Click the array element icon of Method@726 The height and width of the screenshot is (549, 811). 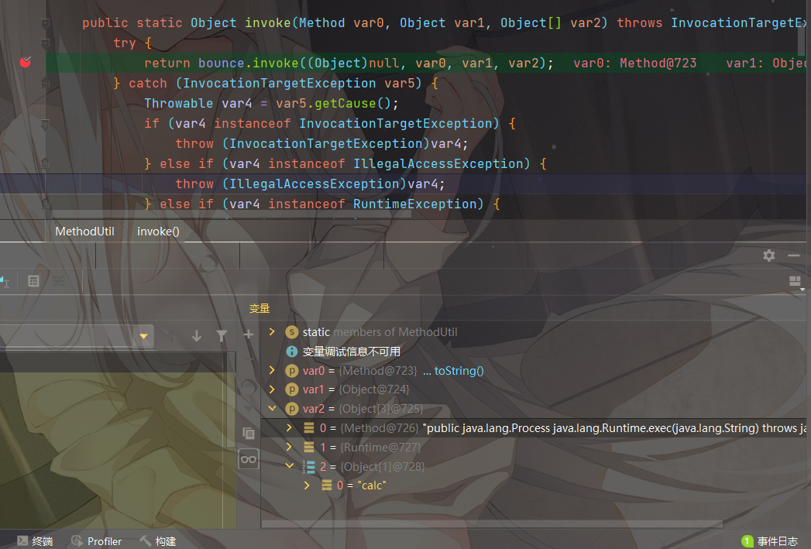[x=309, y=427]
